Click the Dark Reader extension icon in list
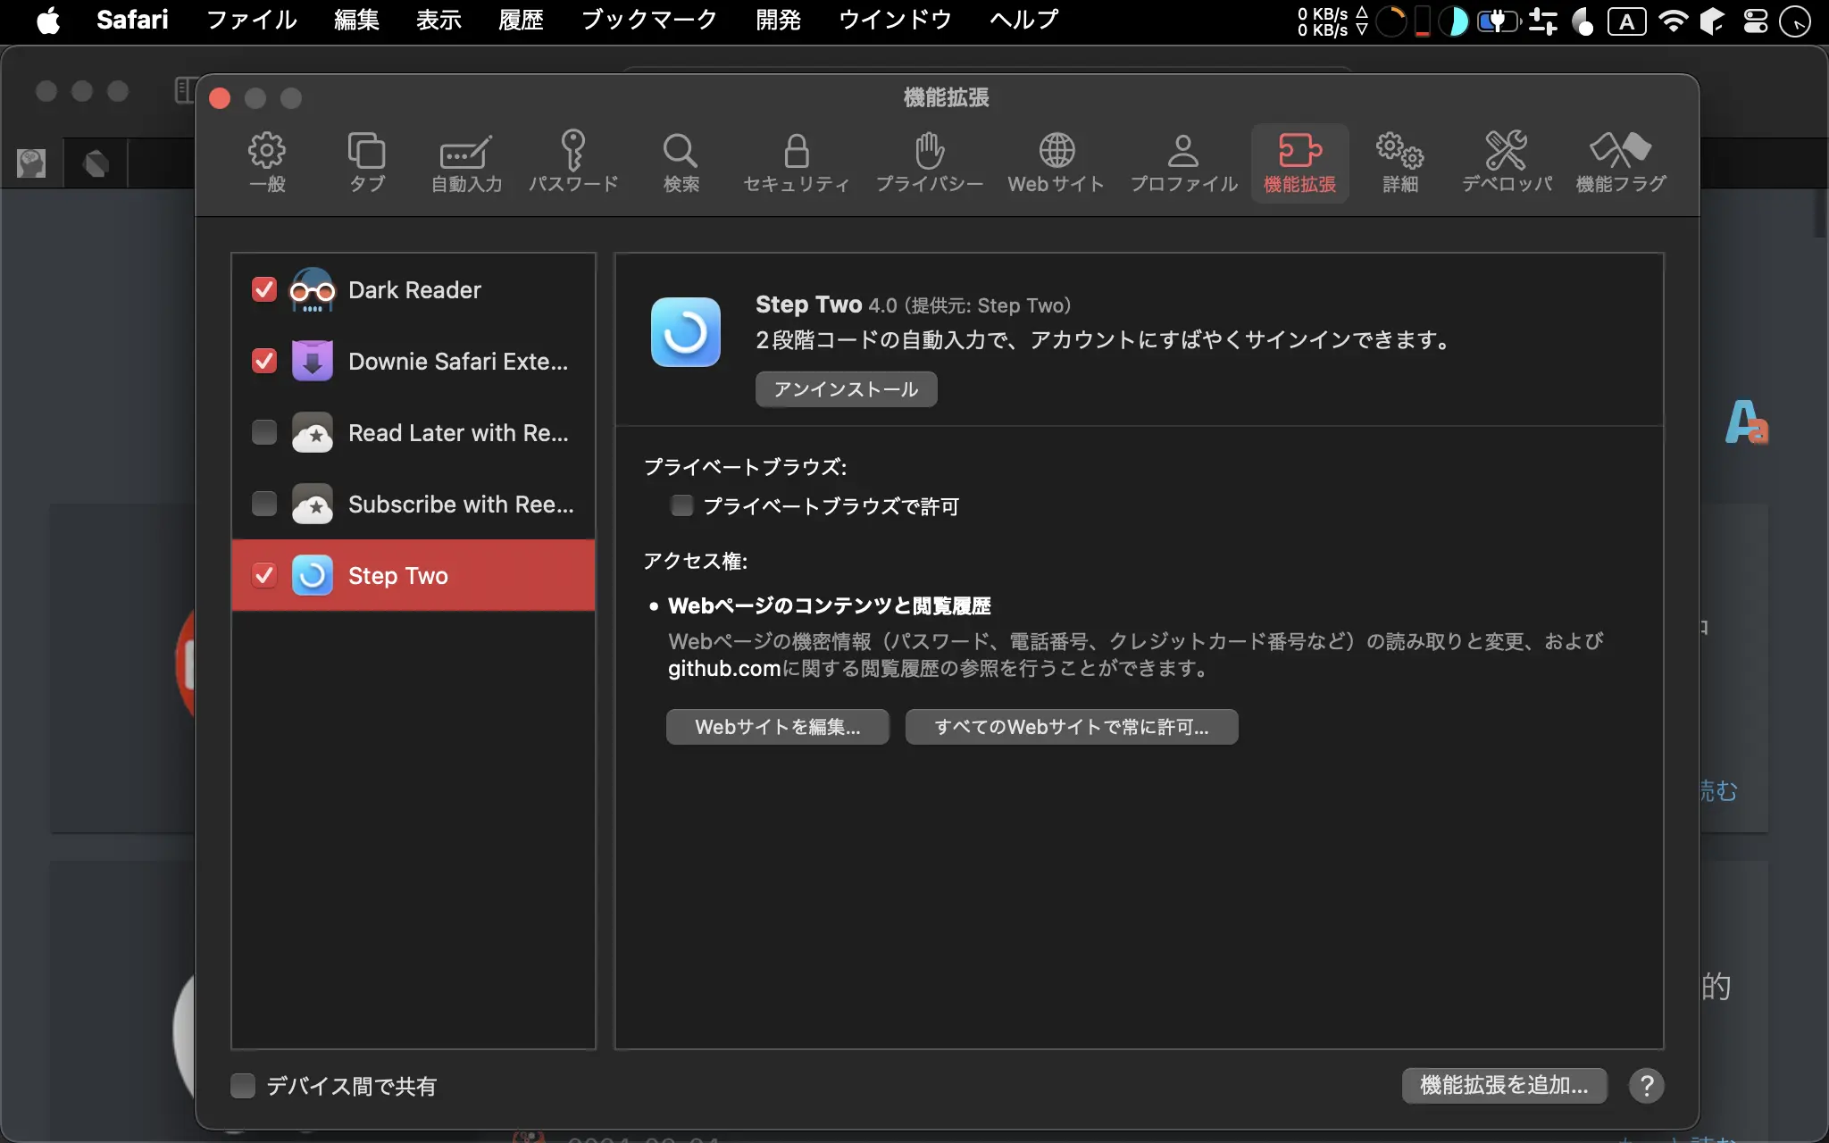The image size is (1829, 1143). pyautogui.click(x=313, y=290)
